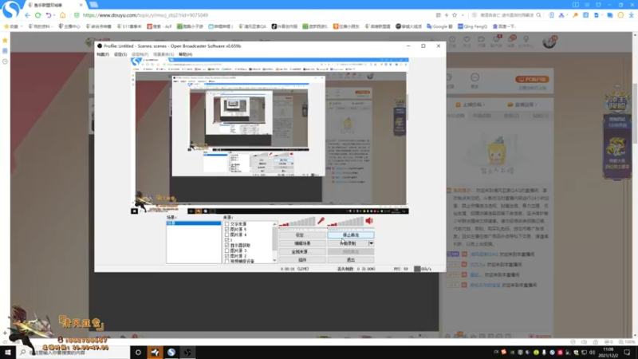Open the Windows notification center icon
Viewport: 638px width, 359px height.
point(628,353)
